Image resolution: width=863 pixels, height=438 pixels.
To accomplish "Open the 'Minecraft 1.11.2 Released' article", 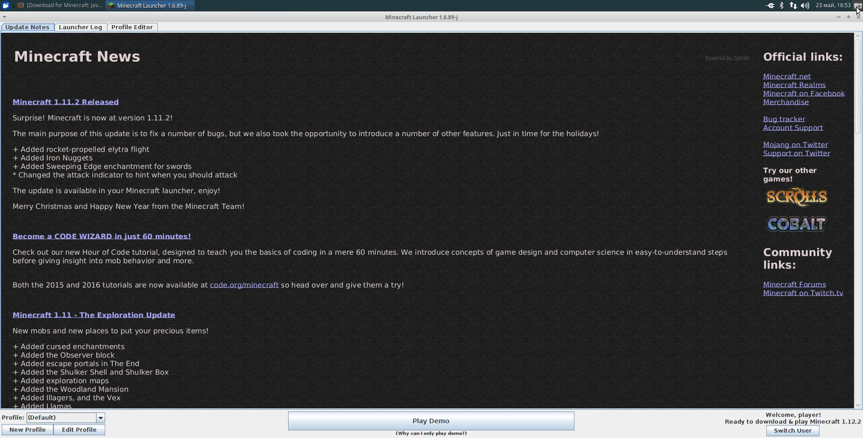I will [66, 102].
